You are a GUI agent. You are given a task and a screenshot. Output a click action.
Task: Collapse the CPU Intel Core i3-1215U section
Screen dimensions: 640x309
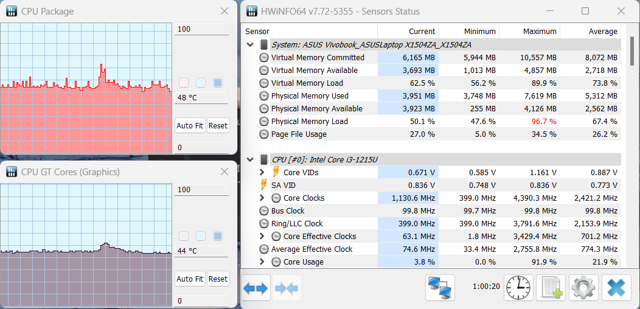pyautogui.click(x=250, y=159)
